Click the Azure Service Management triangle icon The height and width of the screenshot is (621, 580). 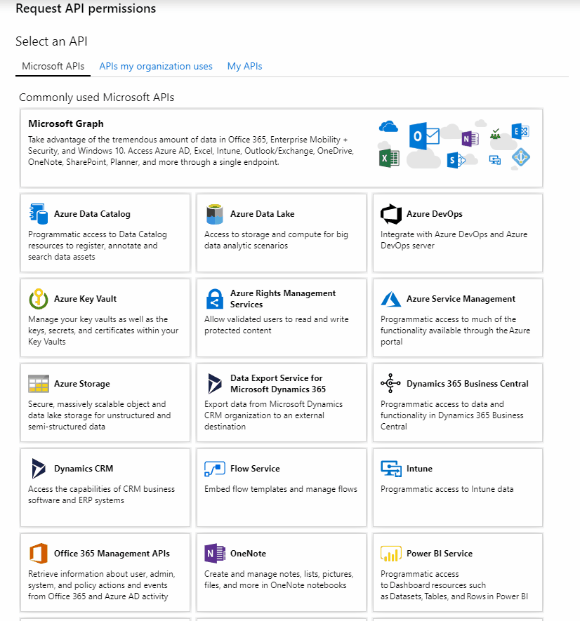click(391, 299)
